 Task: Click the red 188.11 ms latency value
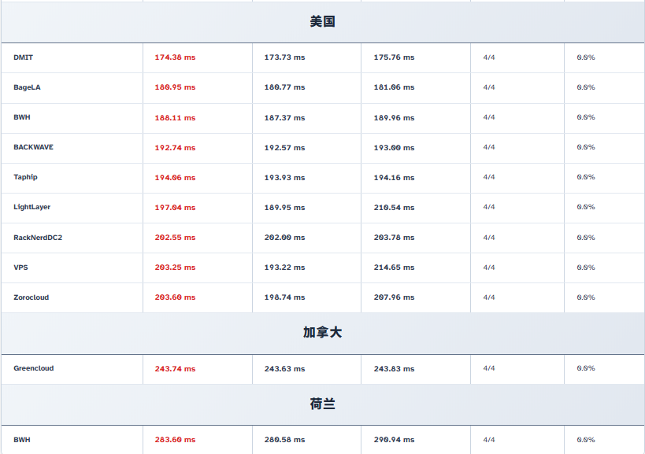175,117
